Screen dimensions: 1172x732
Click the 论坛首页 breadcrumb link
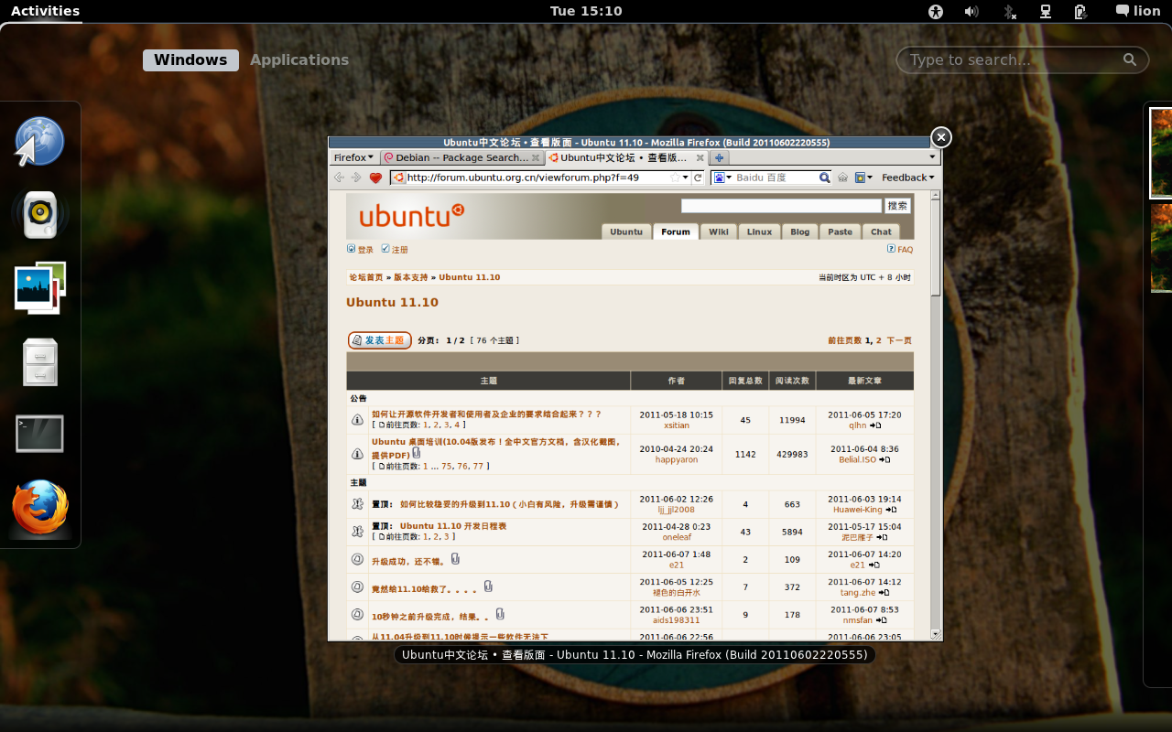tap(366, 277)
